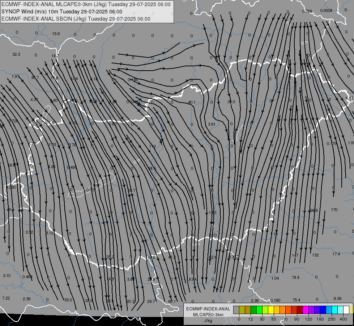
Task: Click the SYNOP Wind 10m header line
Action: coord(61,12)
